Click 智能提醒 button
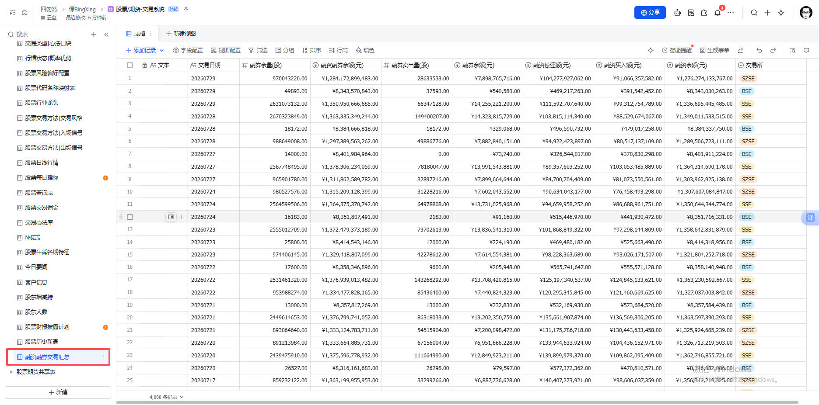 coord(677,51)
